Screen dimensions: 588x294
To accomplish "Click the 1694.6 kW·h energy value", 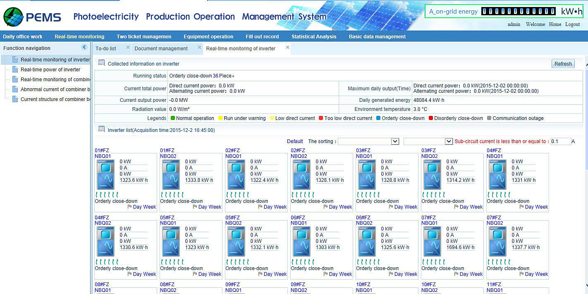I will (460, 247).
